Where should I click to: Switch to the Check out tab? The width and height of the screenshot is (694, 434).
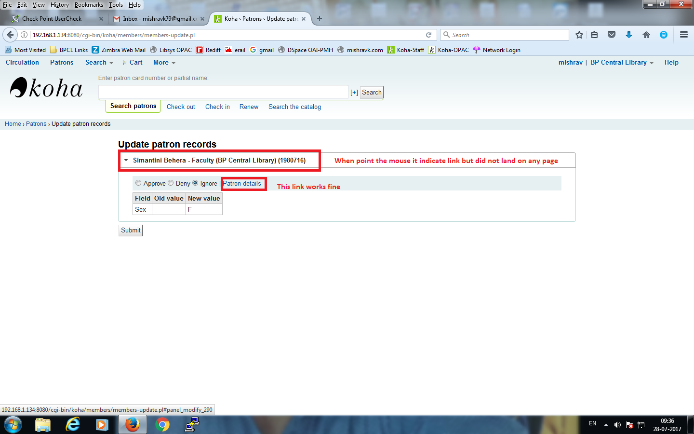(181, 107)
